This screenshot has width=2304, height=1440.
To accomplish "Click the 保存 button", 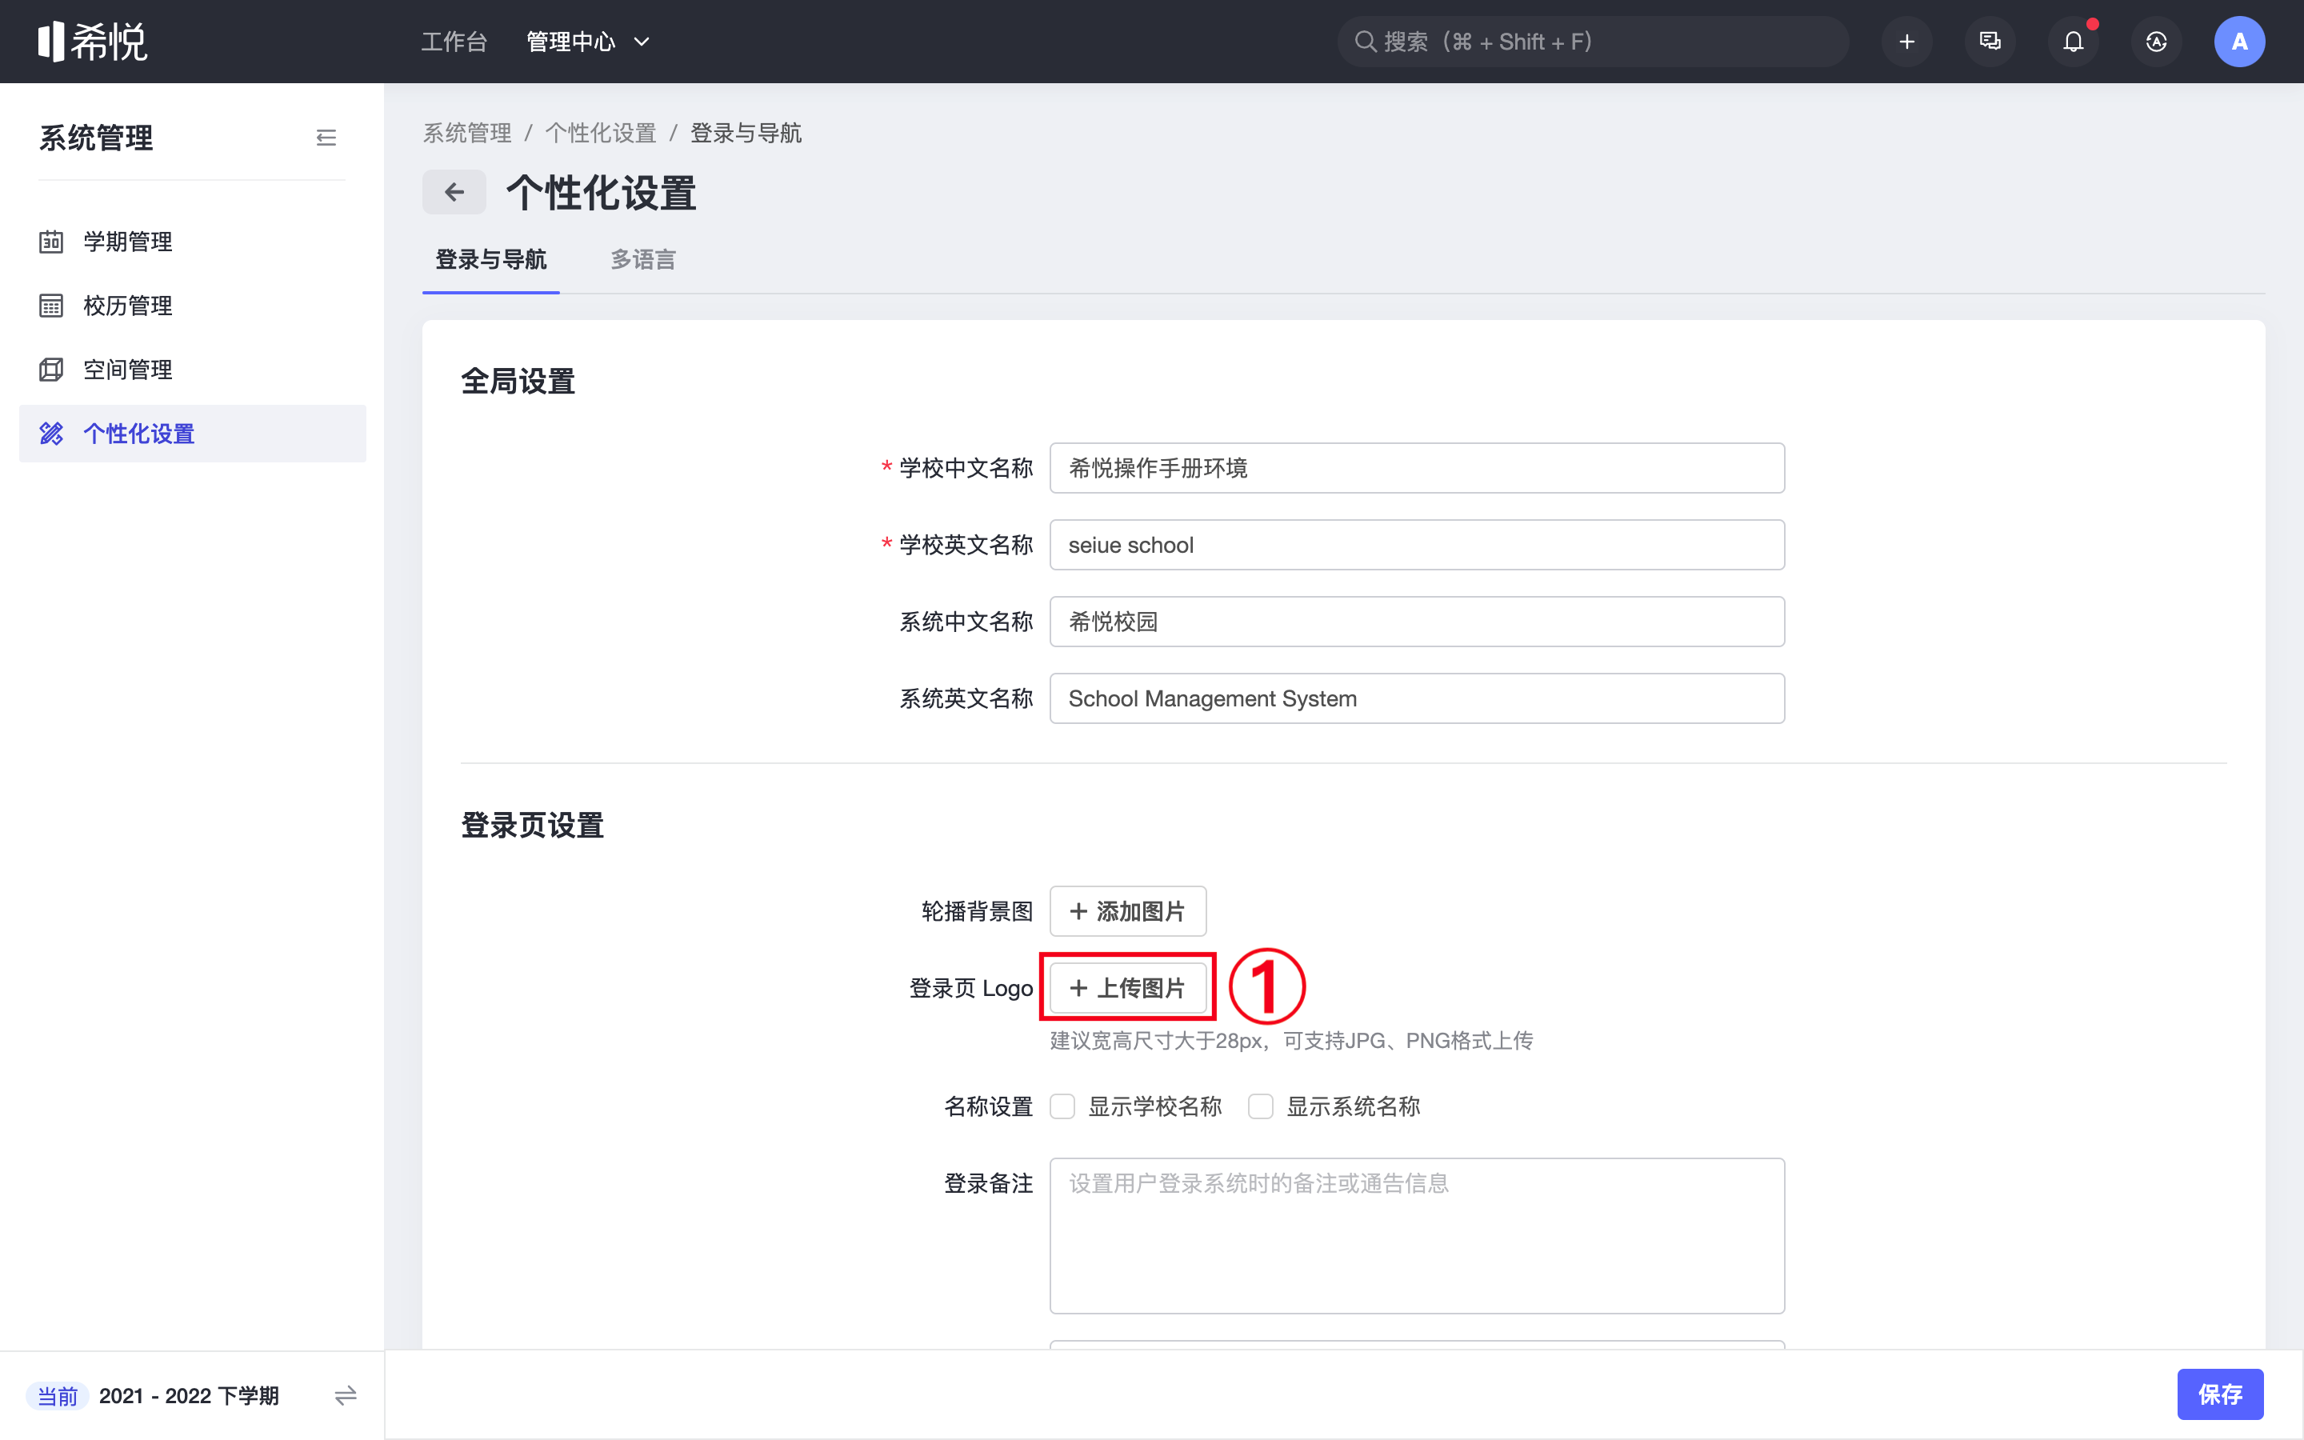I will click(x=2219, y=1394).
